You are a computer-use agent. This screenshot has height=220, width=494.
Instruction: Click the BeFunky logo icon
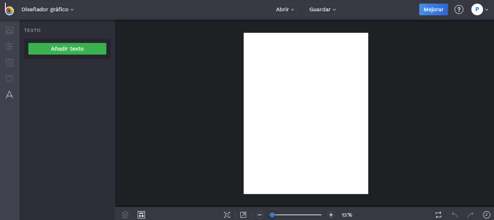coord(9,9)
